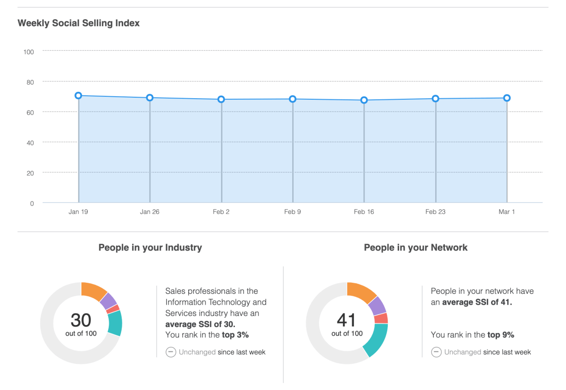Click purple segment of the Network donut
Screen dimensions: 566x390
click(x=377, y=305)
